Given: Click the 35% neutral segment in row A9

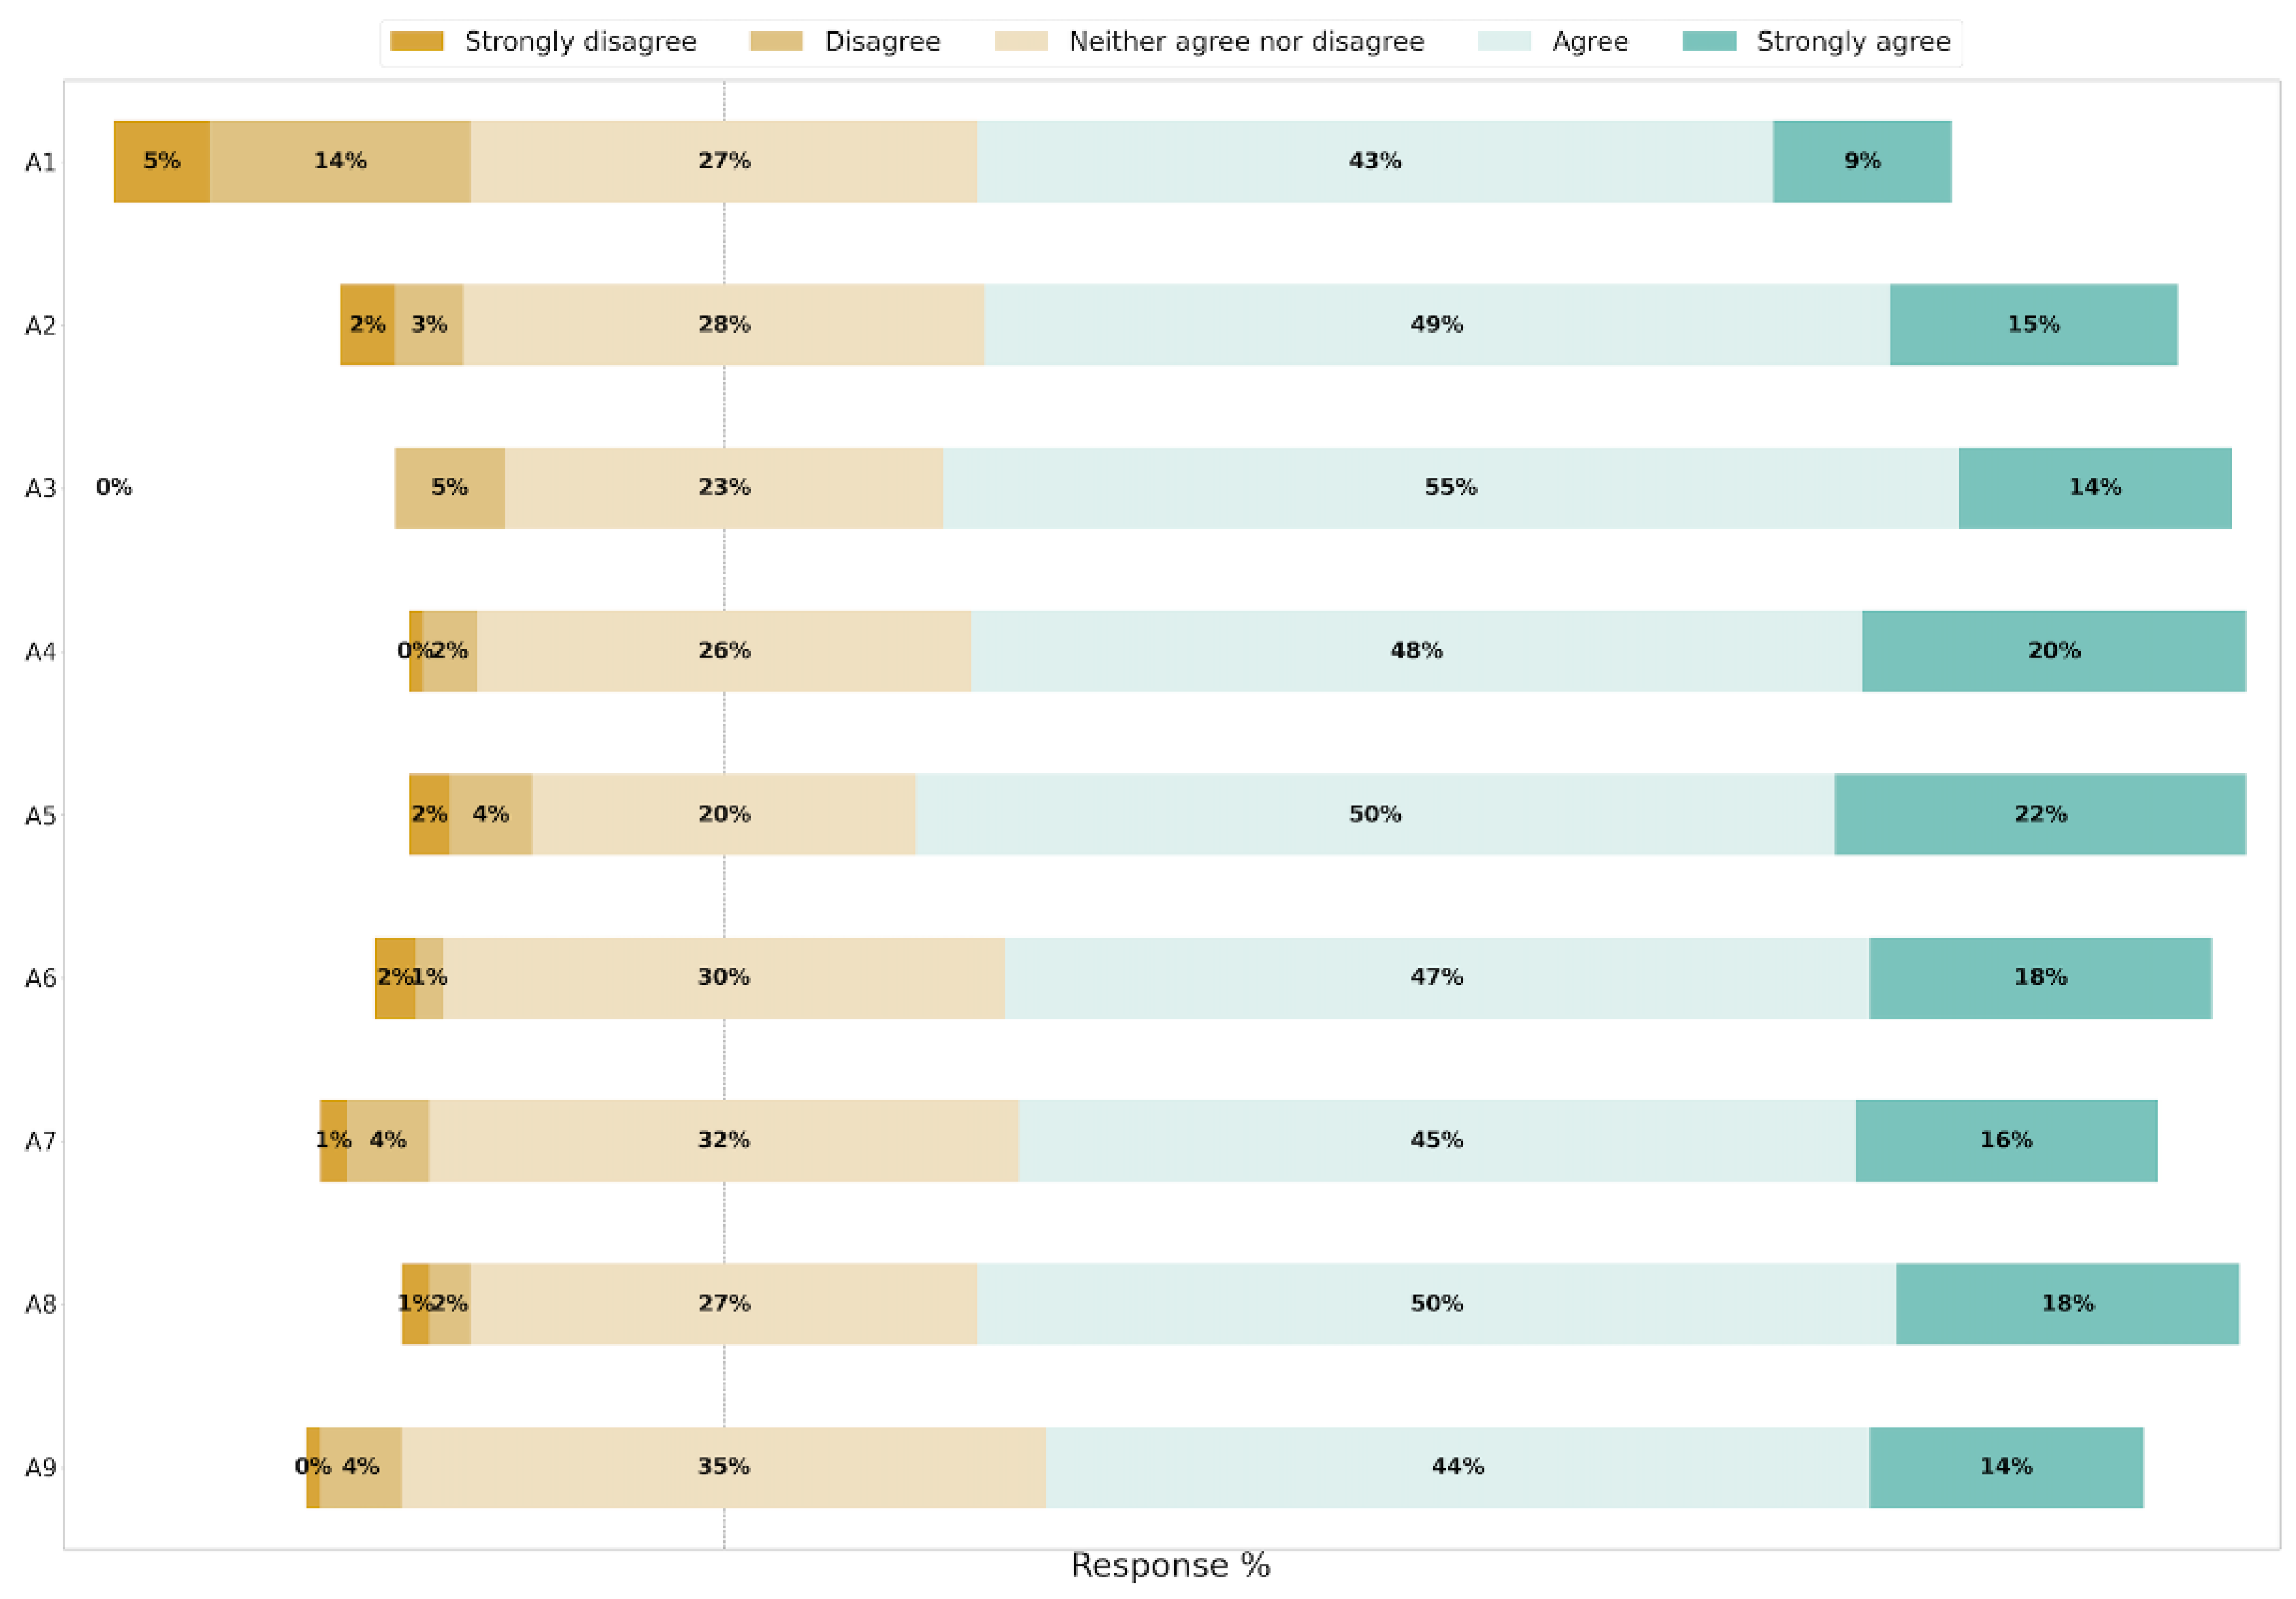Looking at the screenshot, I should pos(724,1467).
